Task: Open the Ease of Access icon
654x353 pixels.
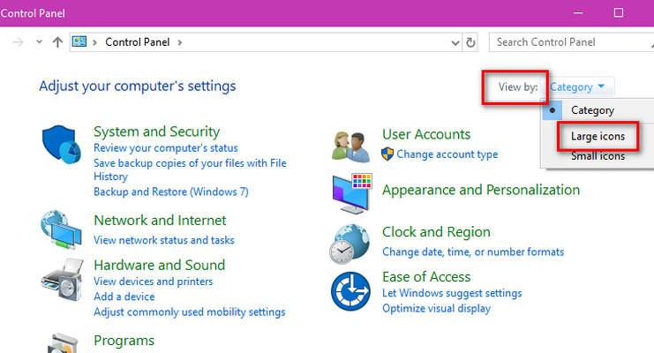Action: (350, 291)
